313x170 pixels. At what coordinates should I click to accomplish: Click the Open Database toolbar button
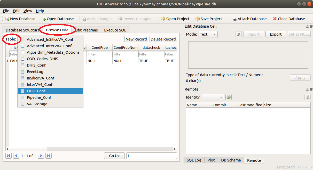58,19
